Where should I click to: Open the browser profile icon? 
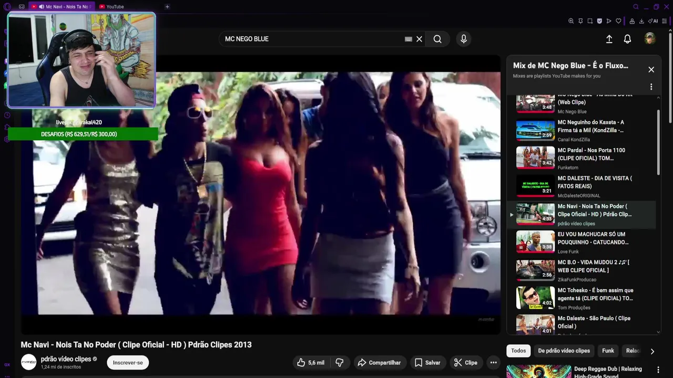(x=632, y=21)
